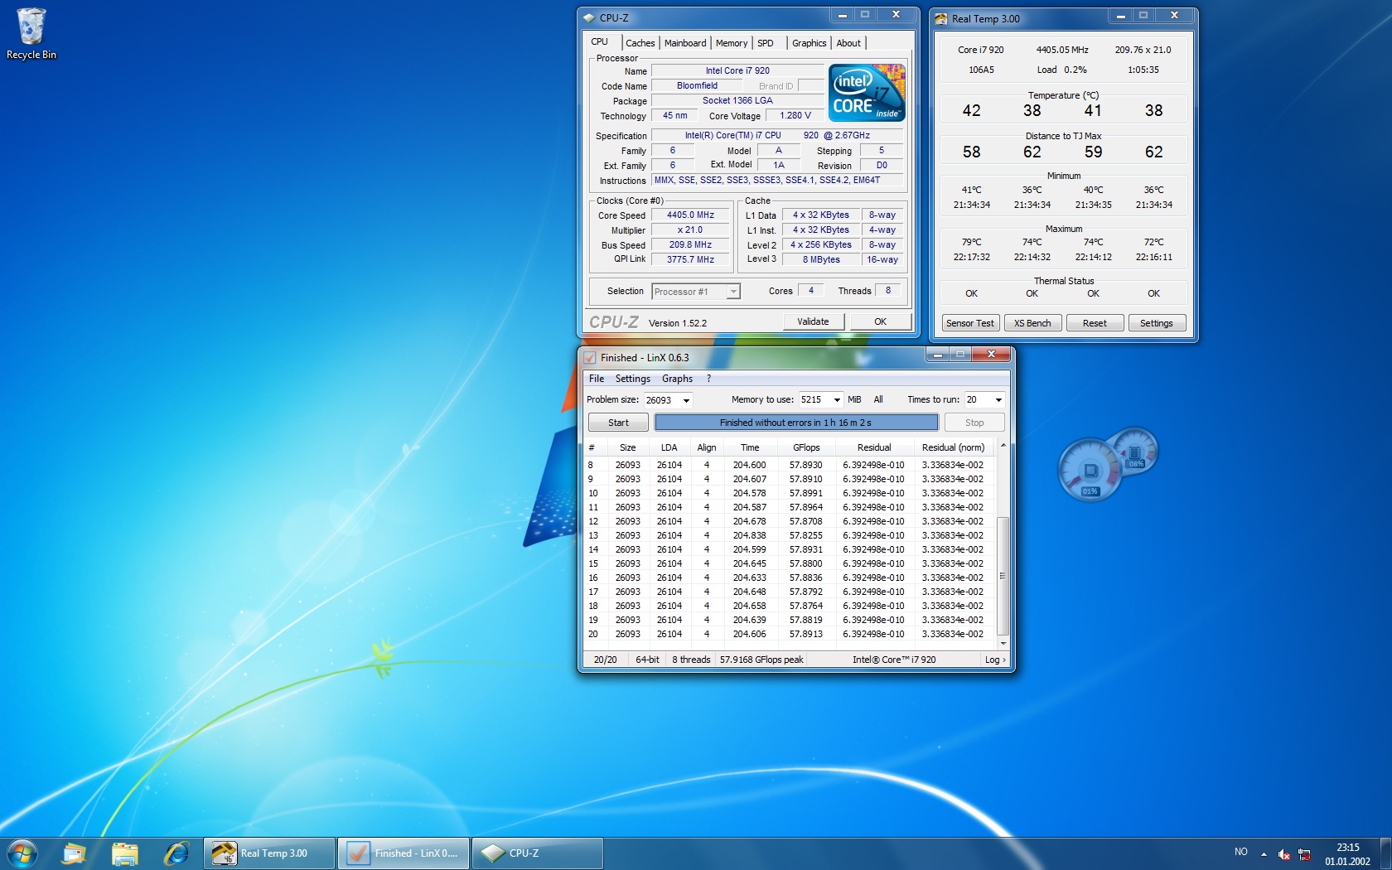Click Sensor Test in Real Temp

[x=970, y=323]
